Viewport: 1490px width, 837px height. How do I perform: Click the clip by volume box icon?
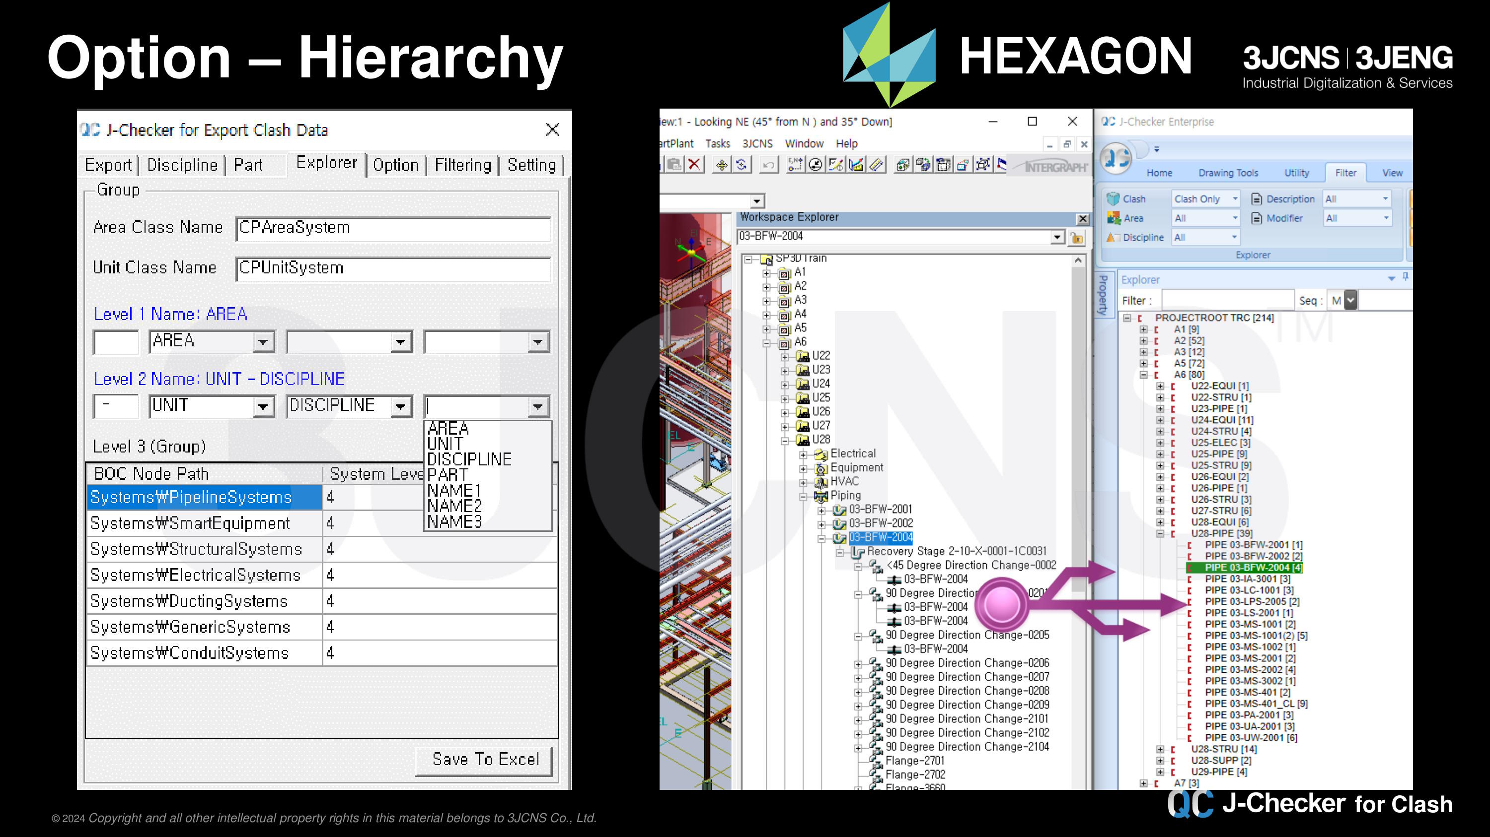click(x=943, y=165)
